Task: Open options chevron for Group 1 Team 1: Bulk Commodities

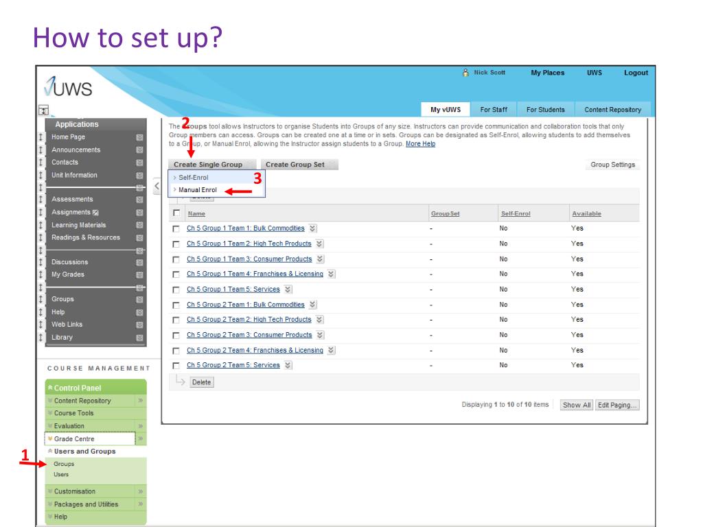Action: click(x=312, y=229)
